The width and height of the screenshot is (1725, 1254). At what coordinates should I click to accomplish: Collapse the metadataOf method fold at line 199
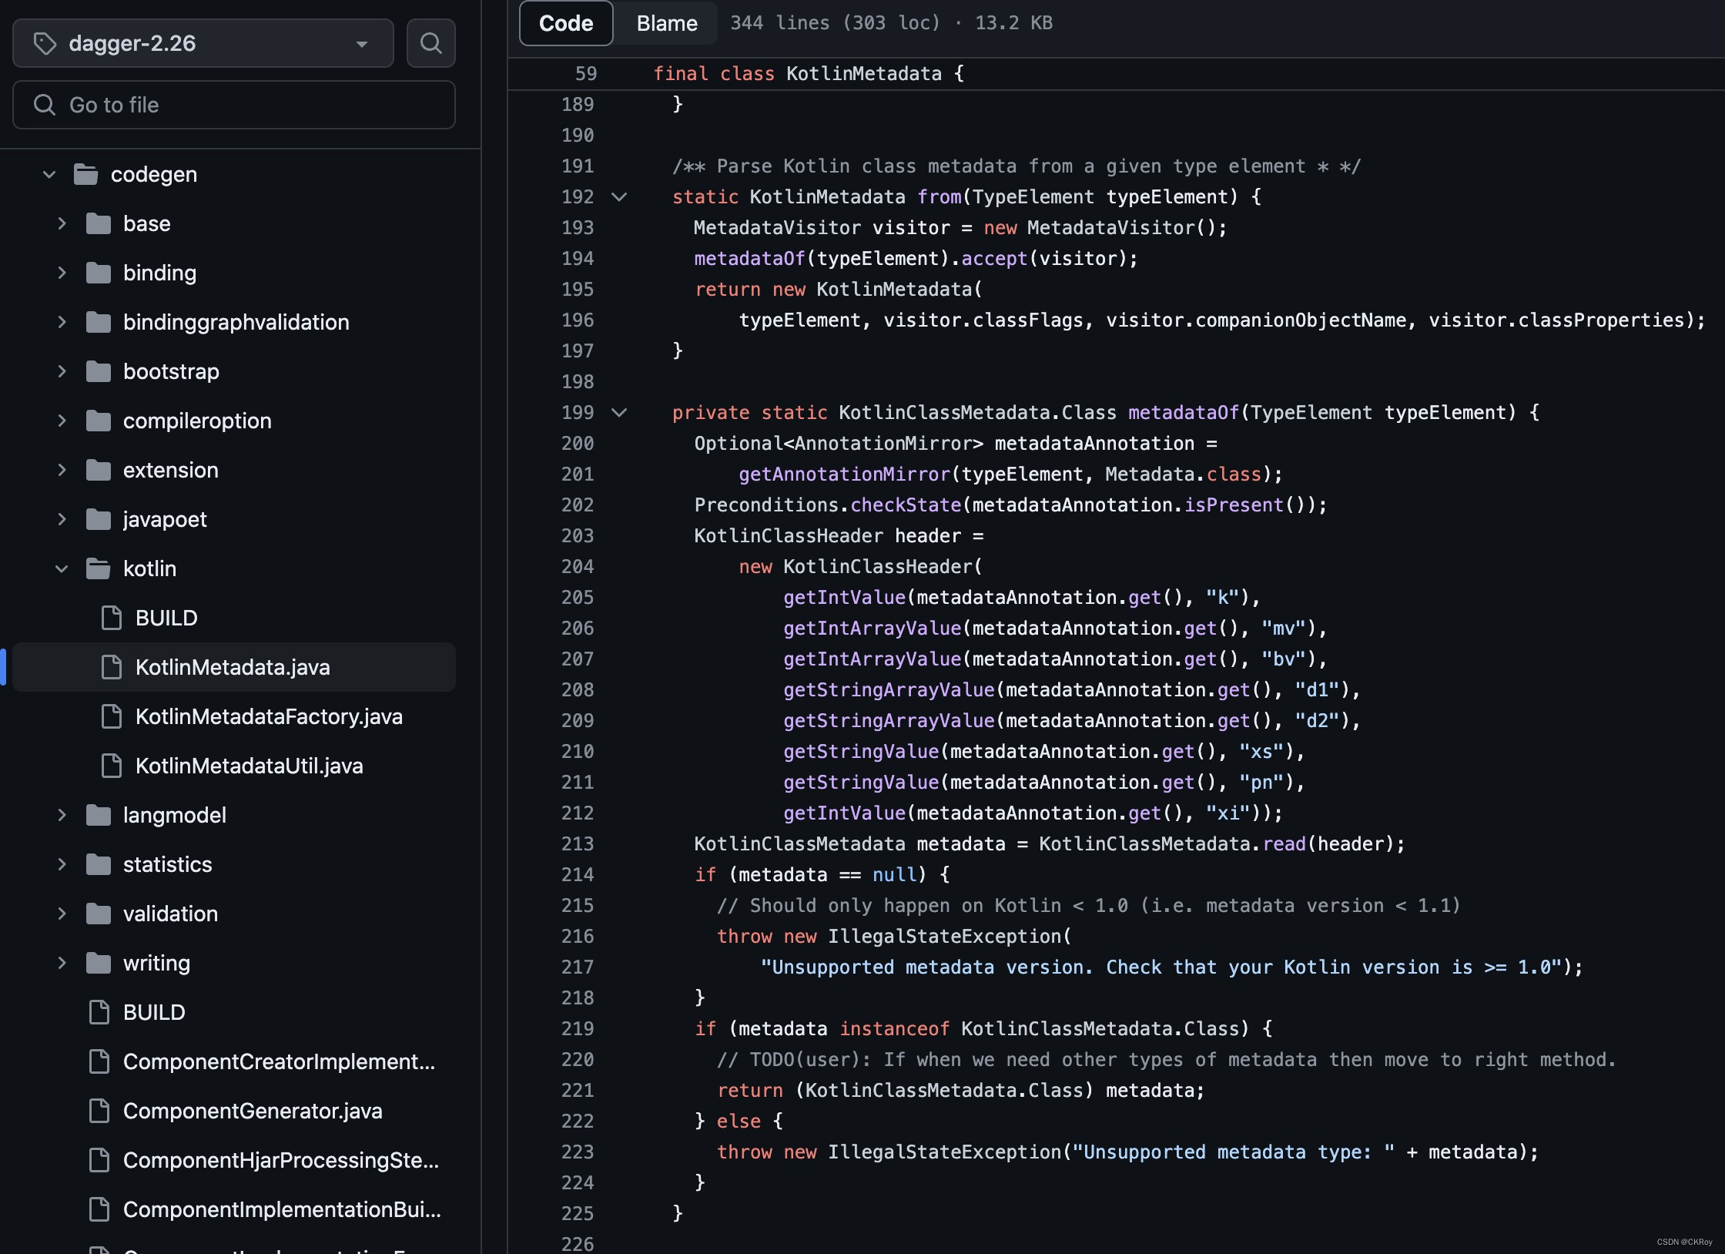[619, 413]
